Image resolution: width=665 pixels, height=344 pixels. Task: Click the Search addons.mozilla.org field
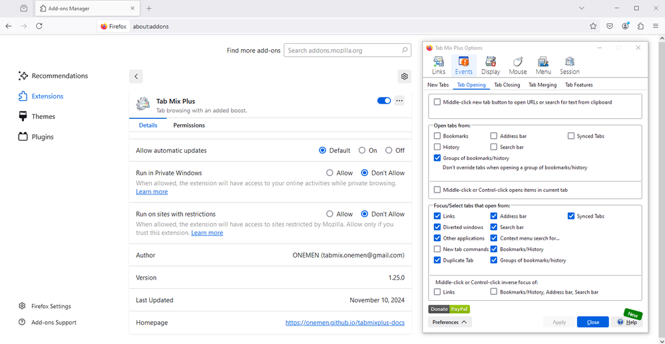[343, 50]
